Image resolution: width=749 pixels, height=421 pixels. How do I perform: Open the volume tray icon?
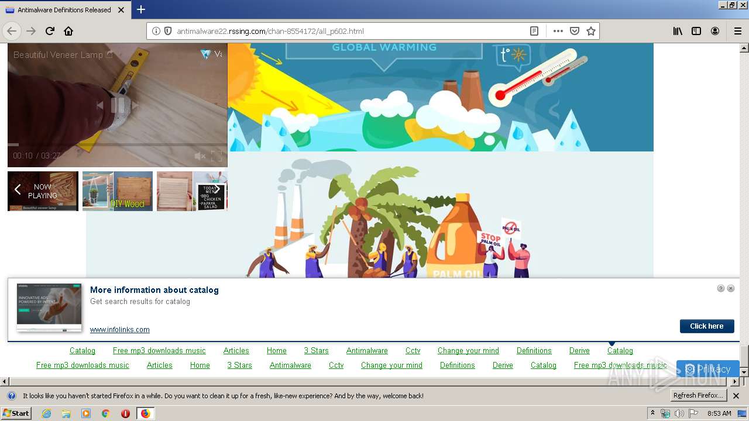(679, 413)
